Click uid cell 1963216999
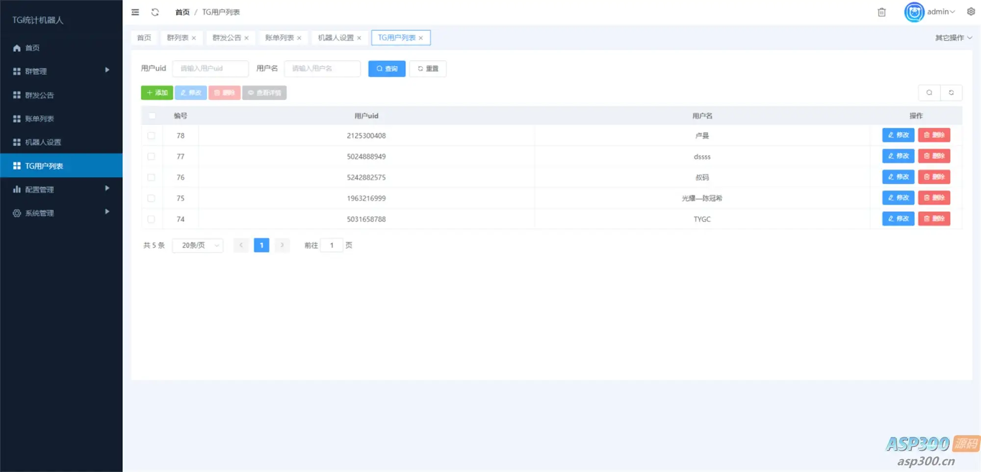Image resolution: width=981 pixels, height=472 pixels. coord(366,198)
